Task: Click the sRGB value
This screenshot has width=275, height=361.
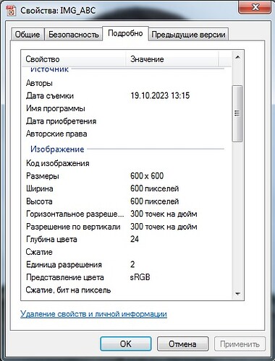Action: (140, 277)
